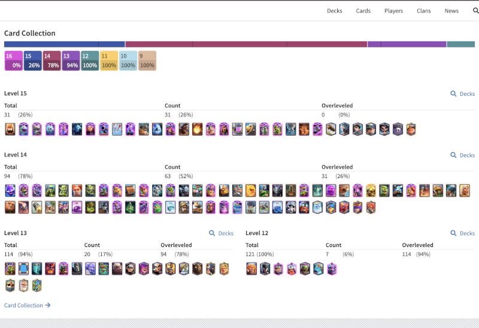Open the Decks navigation menu item
This screenshot has height=328, width=479.
[x=335, y=11]
